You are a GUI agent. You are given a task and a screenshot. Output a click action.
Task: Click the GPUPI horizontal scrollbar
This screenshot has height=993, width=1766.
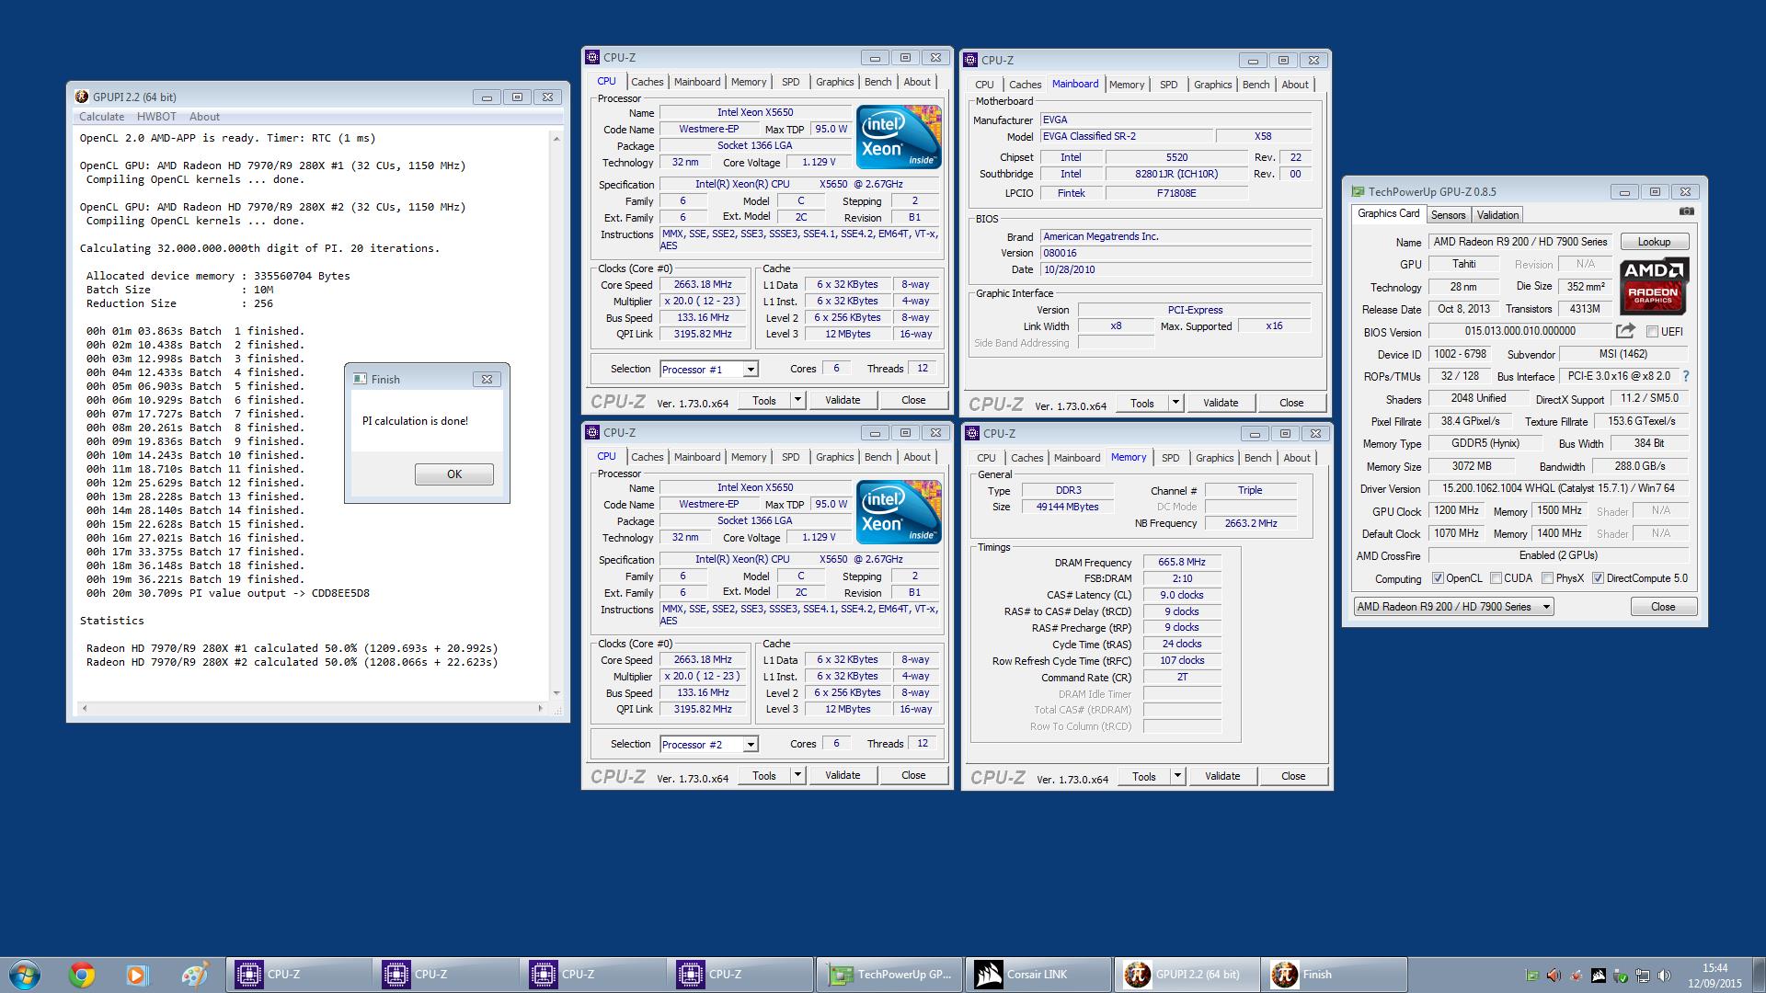(312, 708)
